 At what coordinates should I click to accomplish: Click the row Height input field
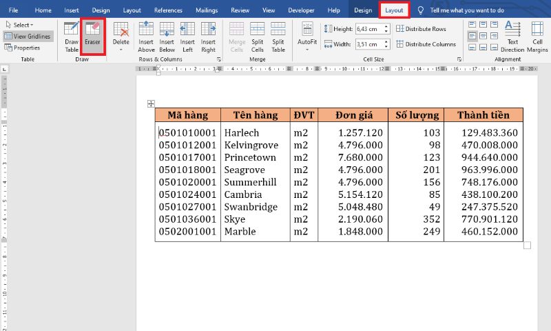[x=369, y=29]
